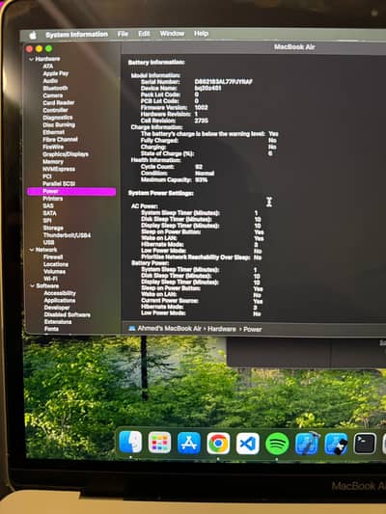Screen dimensions: 386x514
Task: Select Wi-Fi under Network
Action: pos(50,279)
